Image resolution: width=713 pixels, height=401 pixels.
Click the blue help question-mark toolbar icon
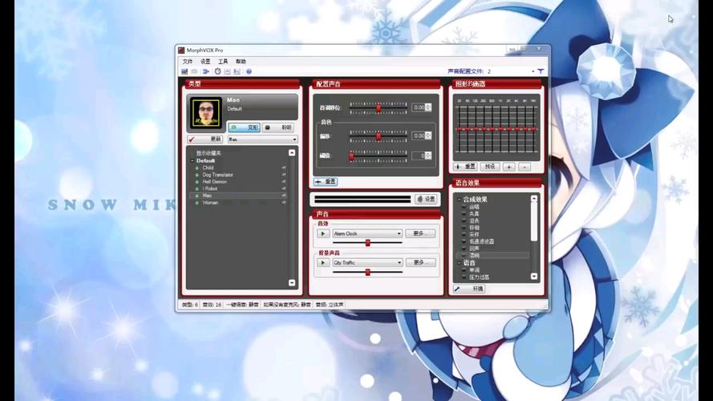tap(249, 71)
